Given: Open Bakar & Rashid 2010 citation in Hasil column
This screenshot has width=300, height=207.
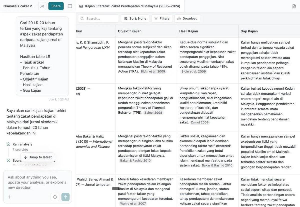Looking at the screenshot, I should 217,165.
